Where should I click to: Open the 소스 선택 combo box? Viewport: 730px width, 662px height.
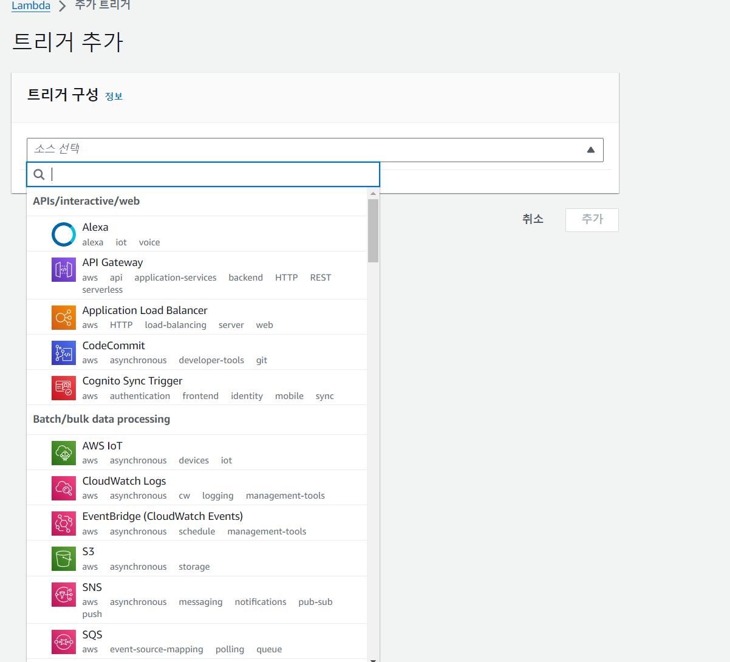(x=315, y=150)
